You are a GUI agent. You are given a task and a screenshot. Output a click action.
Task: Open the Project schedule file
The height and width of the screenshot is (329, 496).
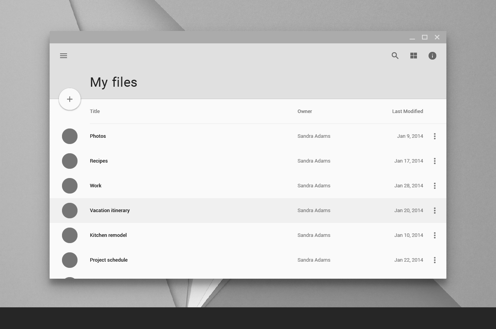pyautogui.click(x=108, y=260)
